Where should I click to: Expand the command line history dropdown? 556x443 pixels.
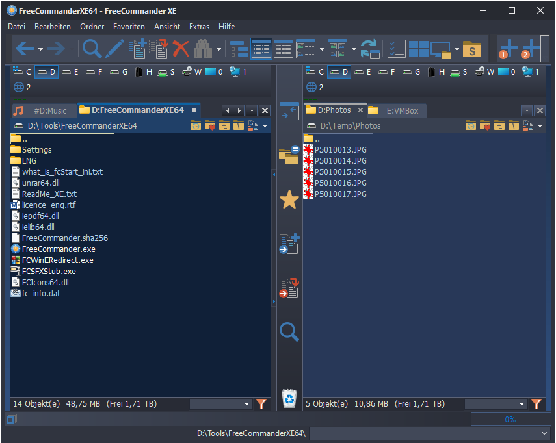coord(544,433)
